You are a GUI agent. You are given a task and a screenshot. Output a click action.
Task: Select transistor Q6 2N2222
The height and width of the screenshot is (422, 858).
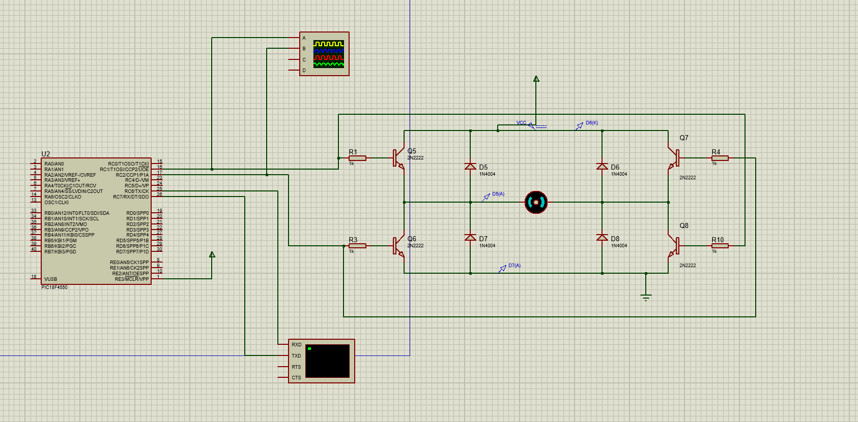coord(398,246)
